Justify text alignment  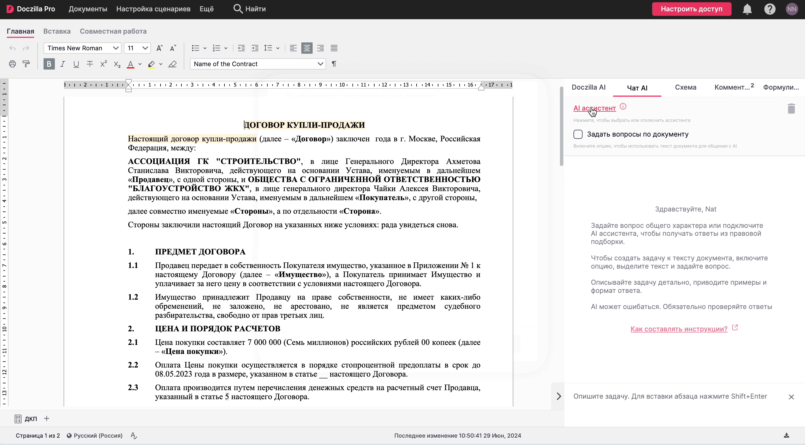334,48
